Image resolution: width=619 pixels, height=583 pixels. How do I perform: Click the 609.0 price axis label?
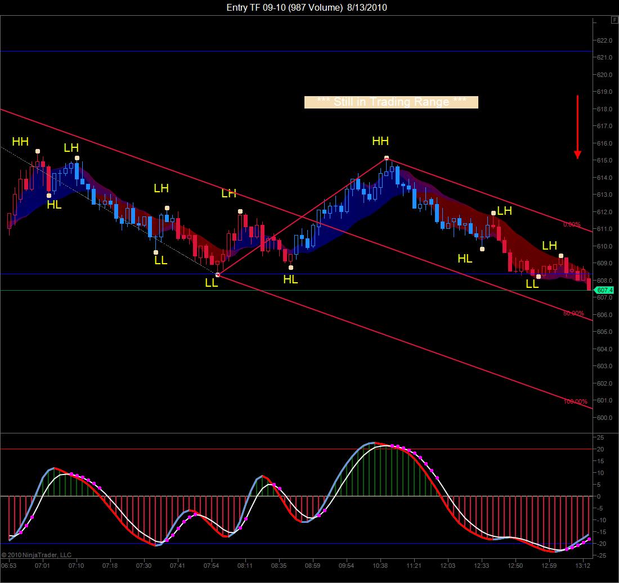(x=604, y=264)
